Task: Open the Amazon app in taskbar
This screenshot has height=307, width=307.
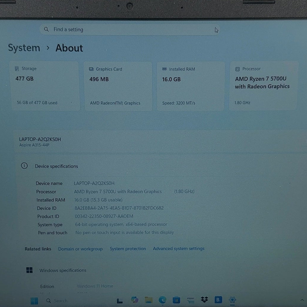Action: pyautogui.click(x=191, y=300)
